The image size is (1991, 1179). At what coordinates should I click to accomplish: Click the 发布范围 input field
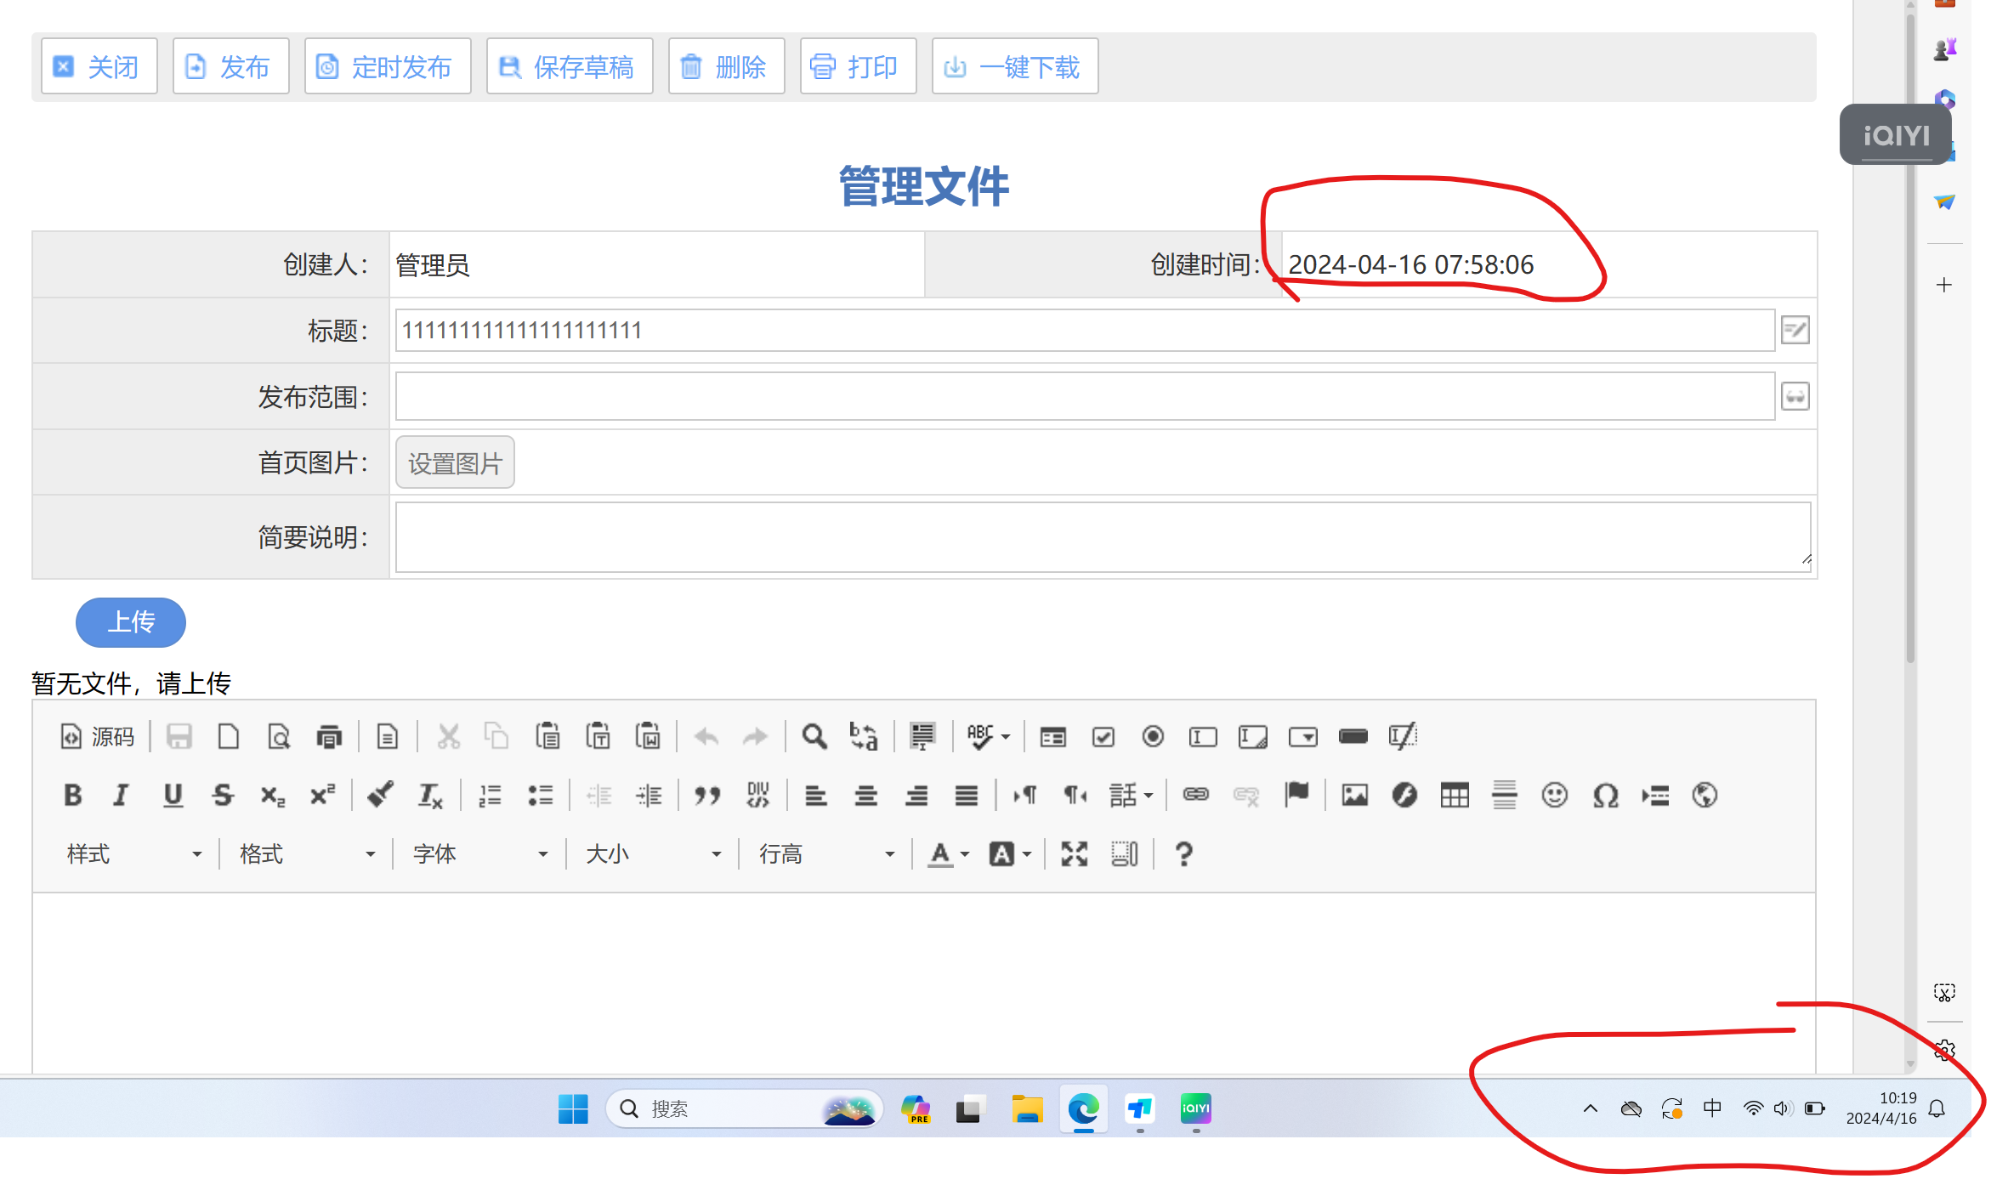point(1084,396)
